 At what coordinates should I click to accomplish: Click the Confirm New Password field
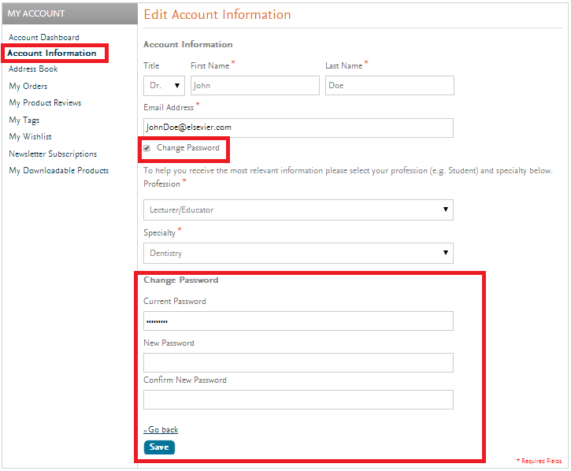(x=298, y=399)
